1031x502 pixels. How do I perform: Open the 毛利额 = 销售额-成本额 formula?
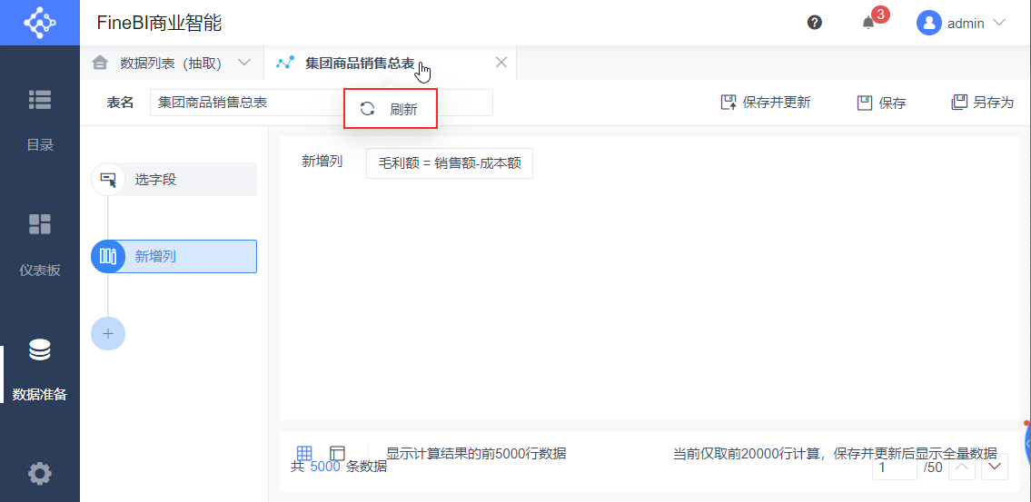449,163
